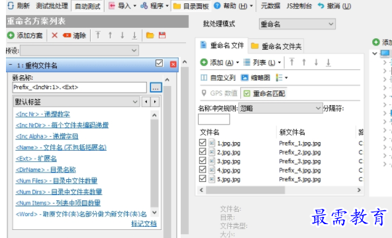Click the tag list vertical scrollbar
Image resolution: width=392 pixels, height=238 pixels.
tap(154, 164)
